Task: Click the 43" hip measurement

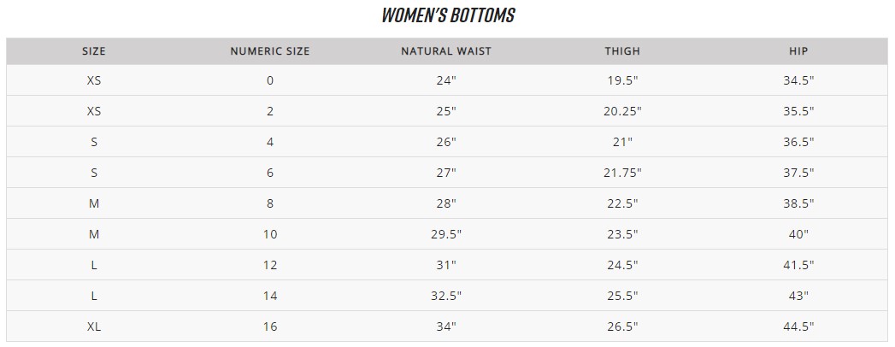Action: 798,296
